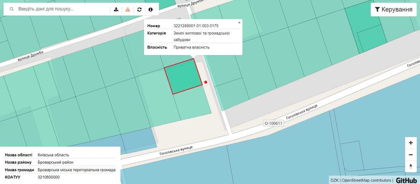Select cadastral number 3221289001:01:003:0175

196,26
